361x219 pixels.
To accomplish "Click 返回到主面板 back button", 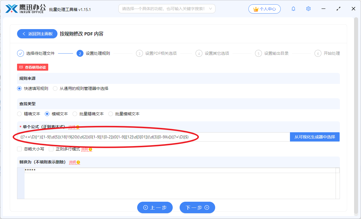I will 37,34.
